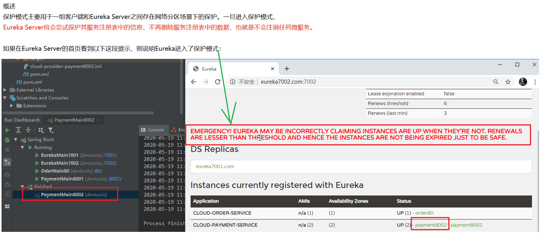This screenshot has width=544, height=233.
Task: Click the 'Renews (last min)' row label
Action: (x=387, y=113)
